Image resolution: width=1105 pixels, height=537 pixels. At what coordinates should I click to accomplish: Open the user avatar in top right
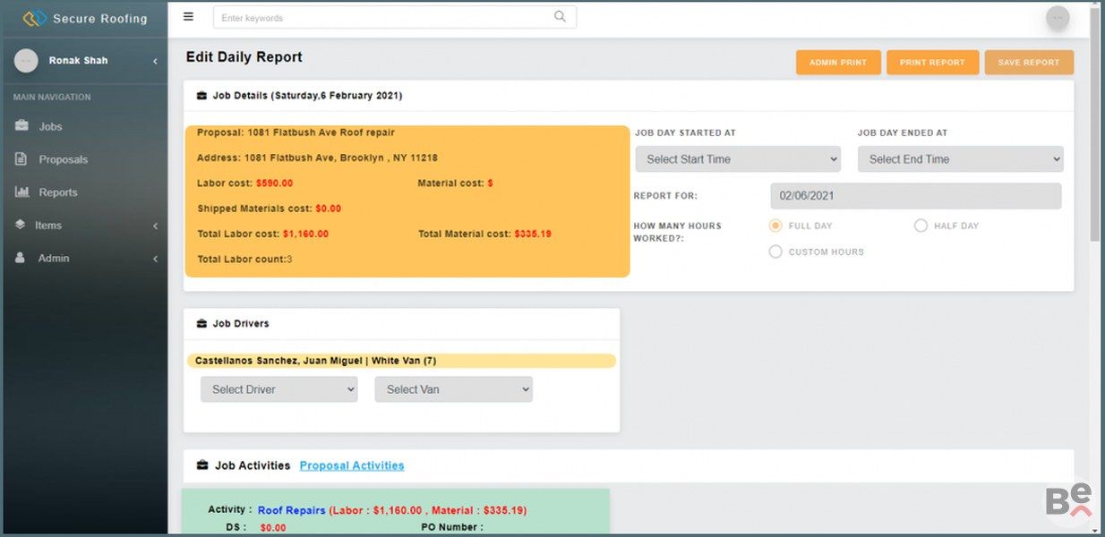coord(1058,18)
